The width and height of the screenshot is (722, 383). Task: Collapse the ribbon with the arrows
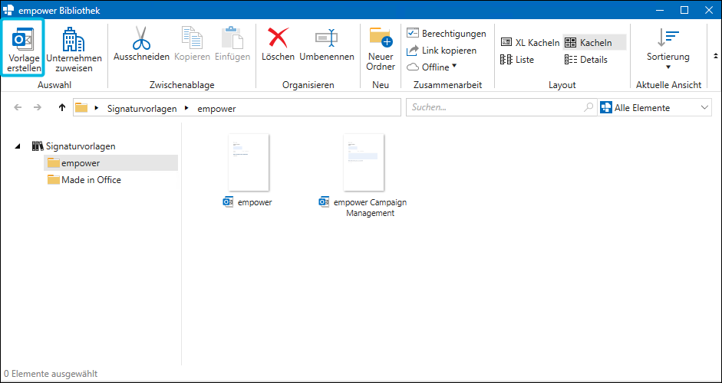point(715,56)
